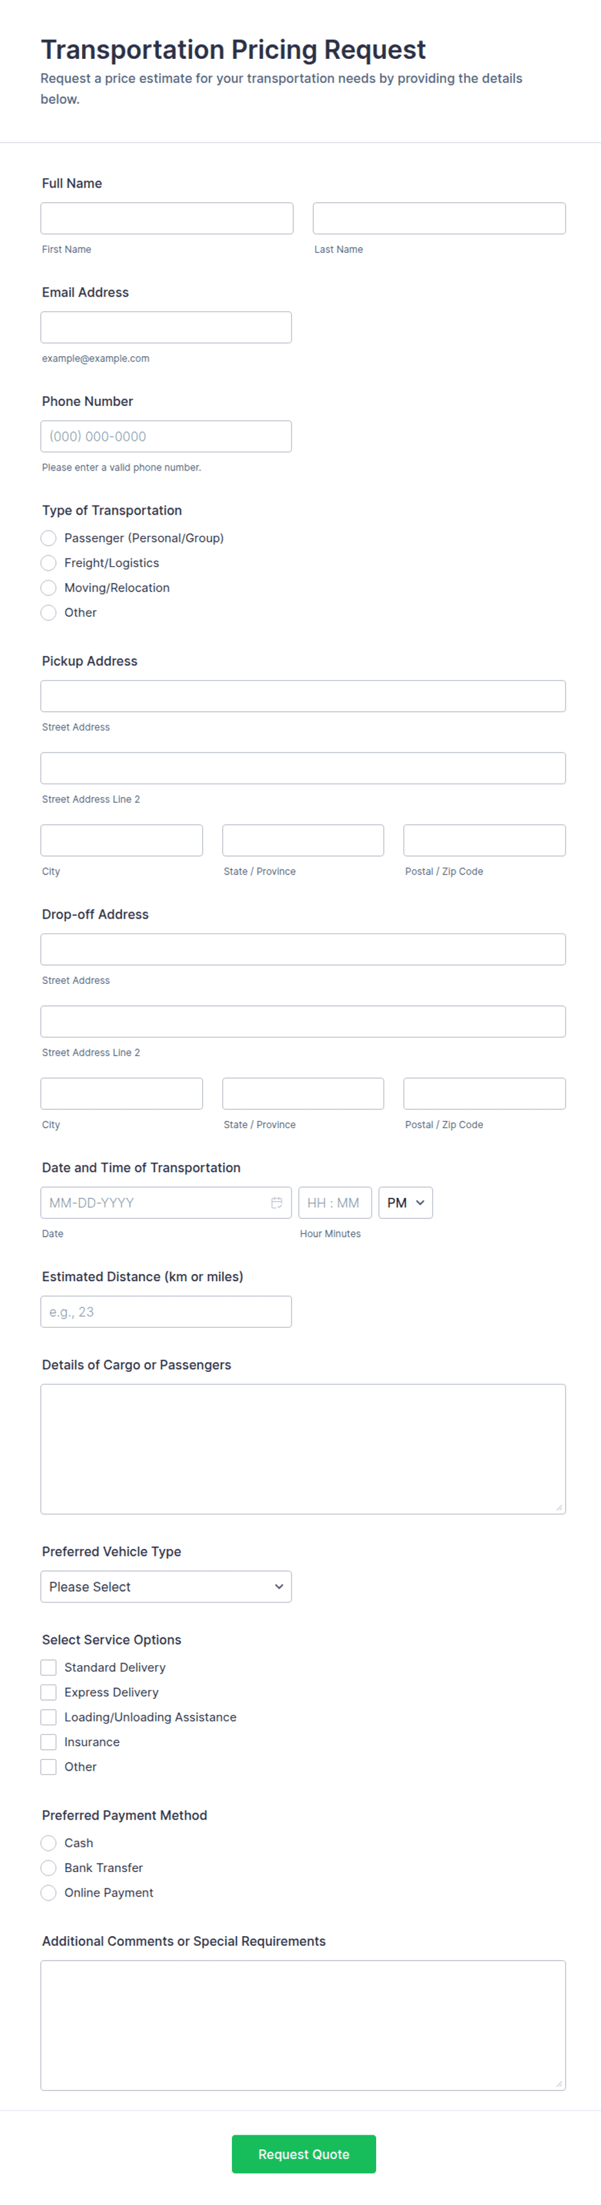The height and width of the screenshot is (2205, 601).
Task: Click the Email Address input field
Action: 166,327
